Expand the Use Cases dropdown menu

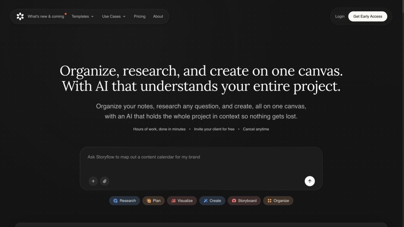(x=114, y=16)
